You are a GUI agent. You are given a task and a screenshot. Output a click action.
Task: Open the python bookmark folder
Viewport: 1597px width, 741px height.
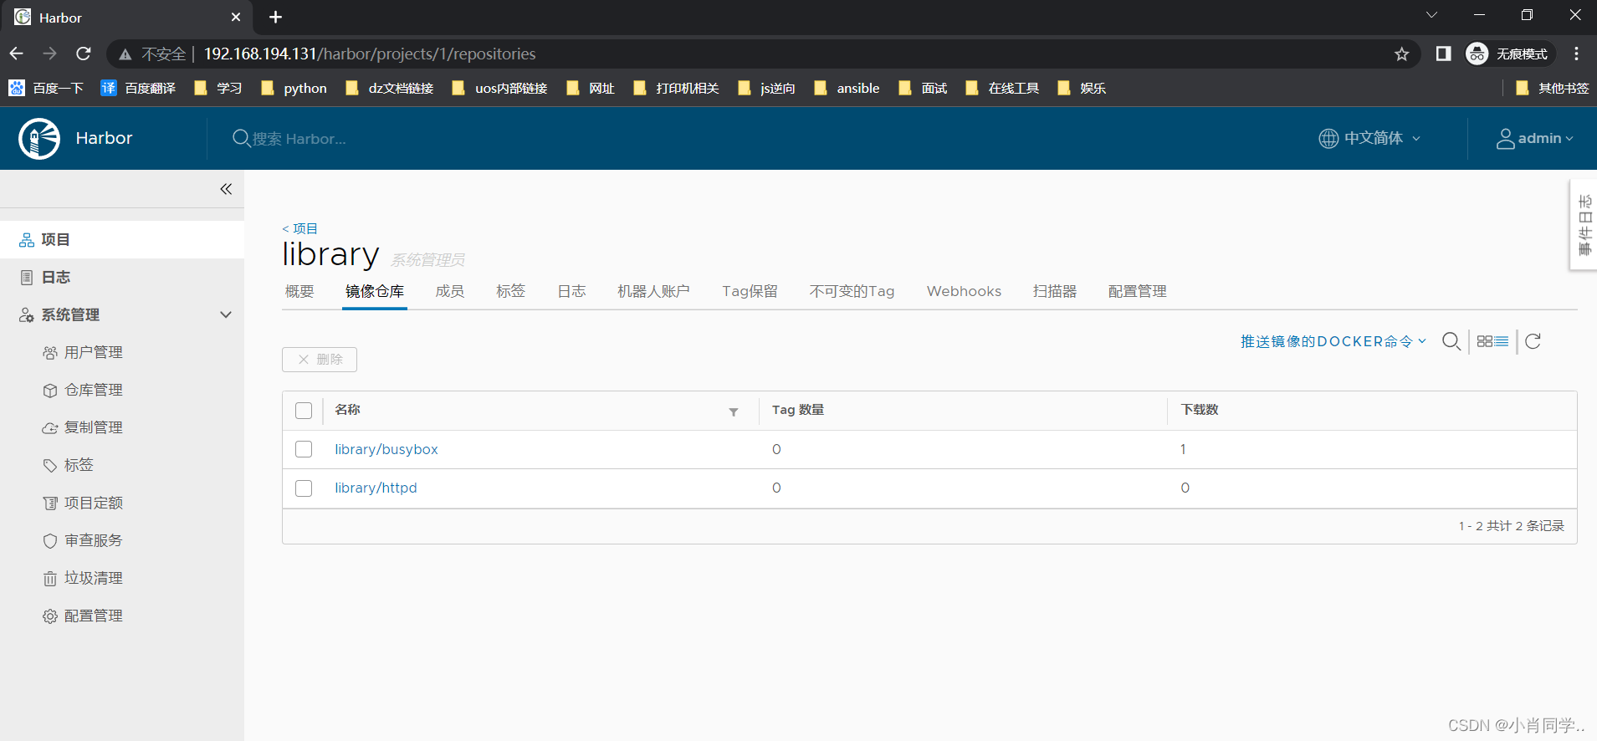pos(294,88)
